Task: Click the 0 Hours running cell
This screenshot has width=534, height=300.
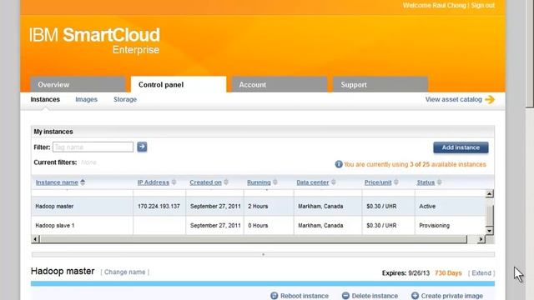Action: point(258,226)
